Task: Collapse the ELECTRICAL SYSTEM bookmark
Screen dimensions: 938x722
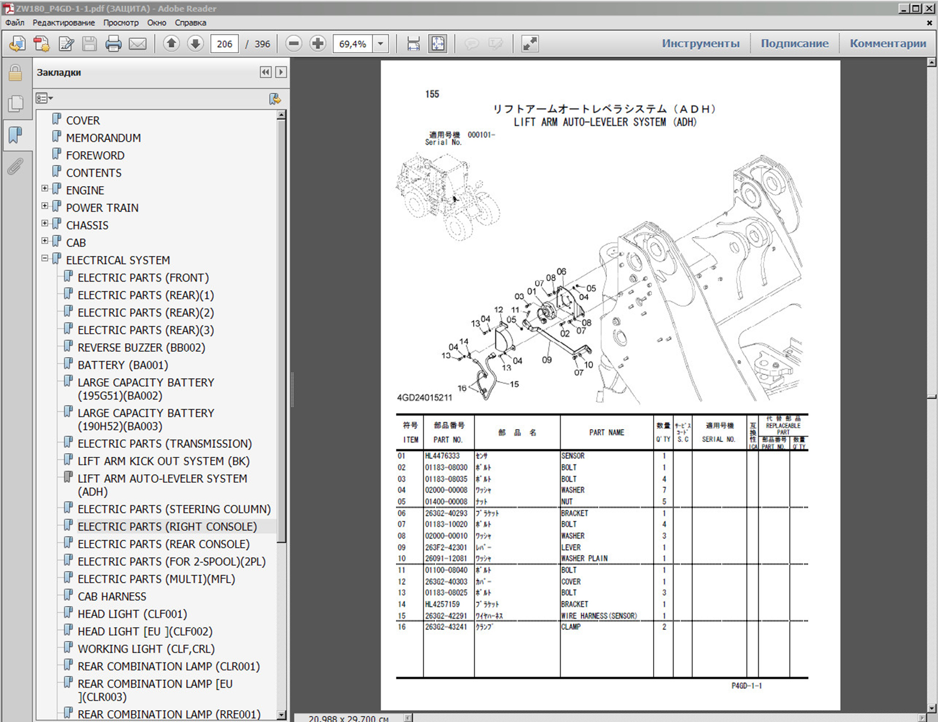Action: [x=45, y=259]
